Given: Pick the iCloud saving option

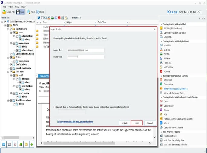Looking at the screenshot, I should pos(166,123).
